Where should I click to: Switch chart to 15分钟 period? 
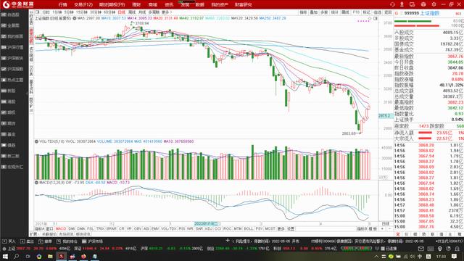pyautogui.click(x=82, y=12)
